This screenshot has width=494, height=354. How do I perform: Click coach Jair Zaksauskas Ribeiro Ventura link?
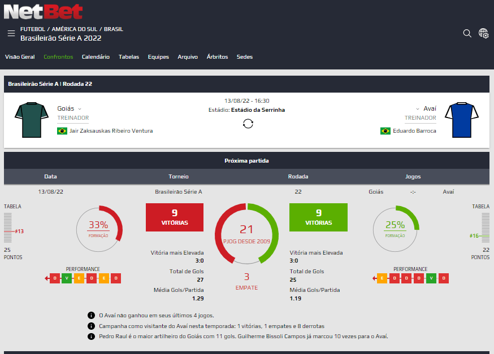(111, 131)
